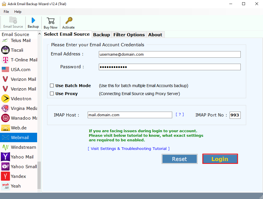Click the Advik app icon in title bar
The image size is (263, 199).
[4, 4]
